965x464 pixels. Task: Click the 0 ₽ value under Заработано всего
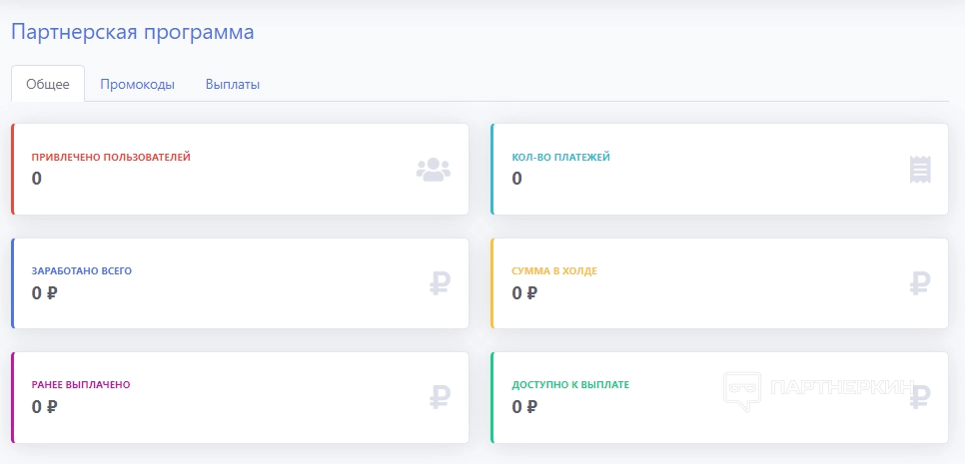pyautogui.click(x=45, y=293)
